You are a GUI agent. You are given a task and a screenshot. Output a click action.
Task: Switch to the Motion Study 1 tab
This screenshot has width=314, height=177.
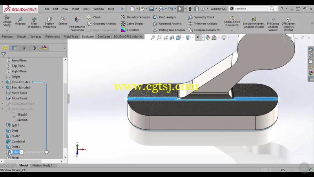[x=42, y=165]
